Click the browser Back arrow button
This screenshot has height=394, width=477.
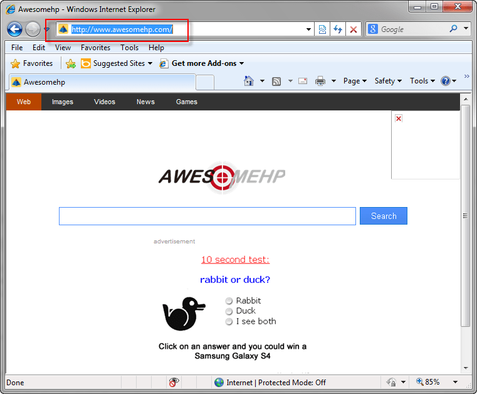click(x=15, y=29)
